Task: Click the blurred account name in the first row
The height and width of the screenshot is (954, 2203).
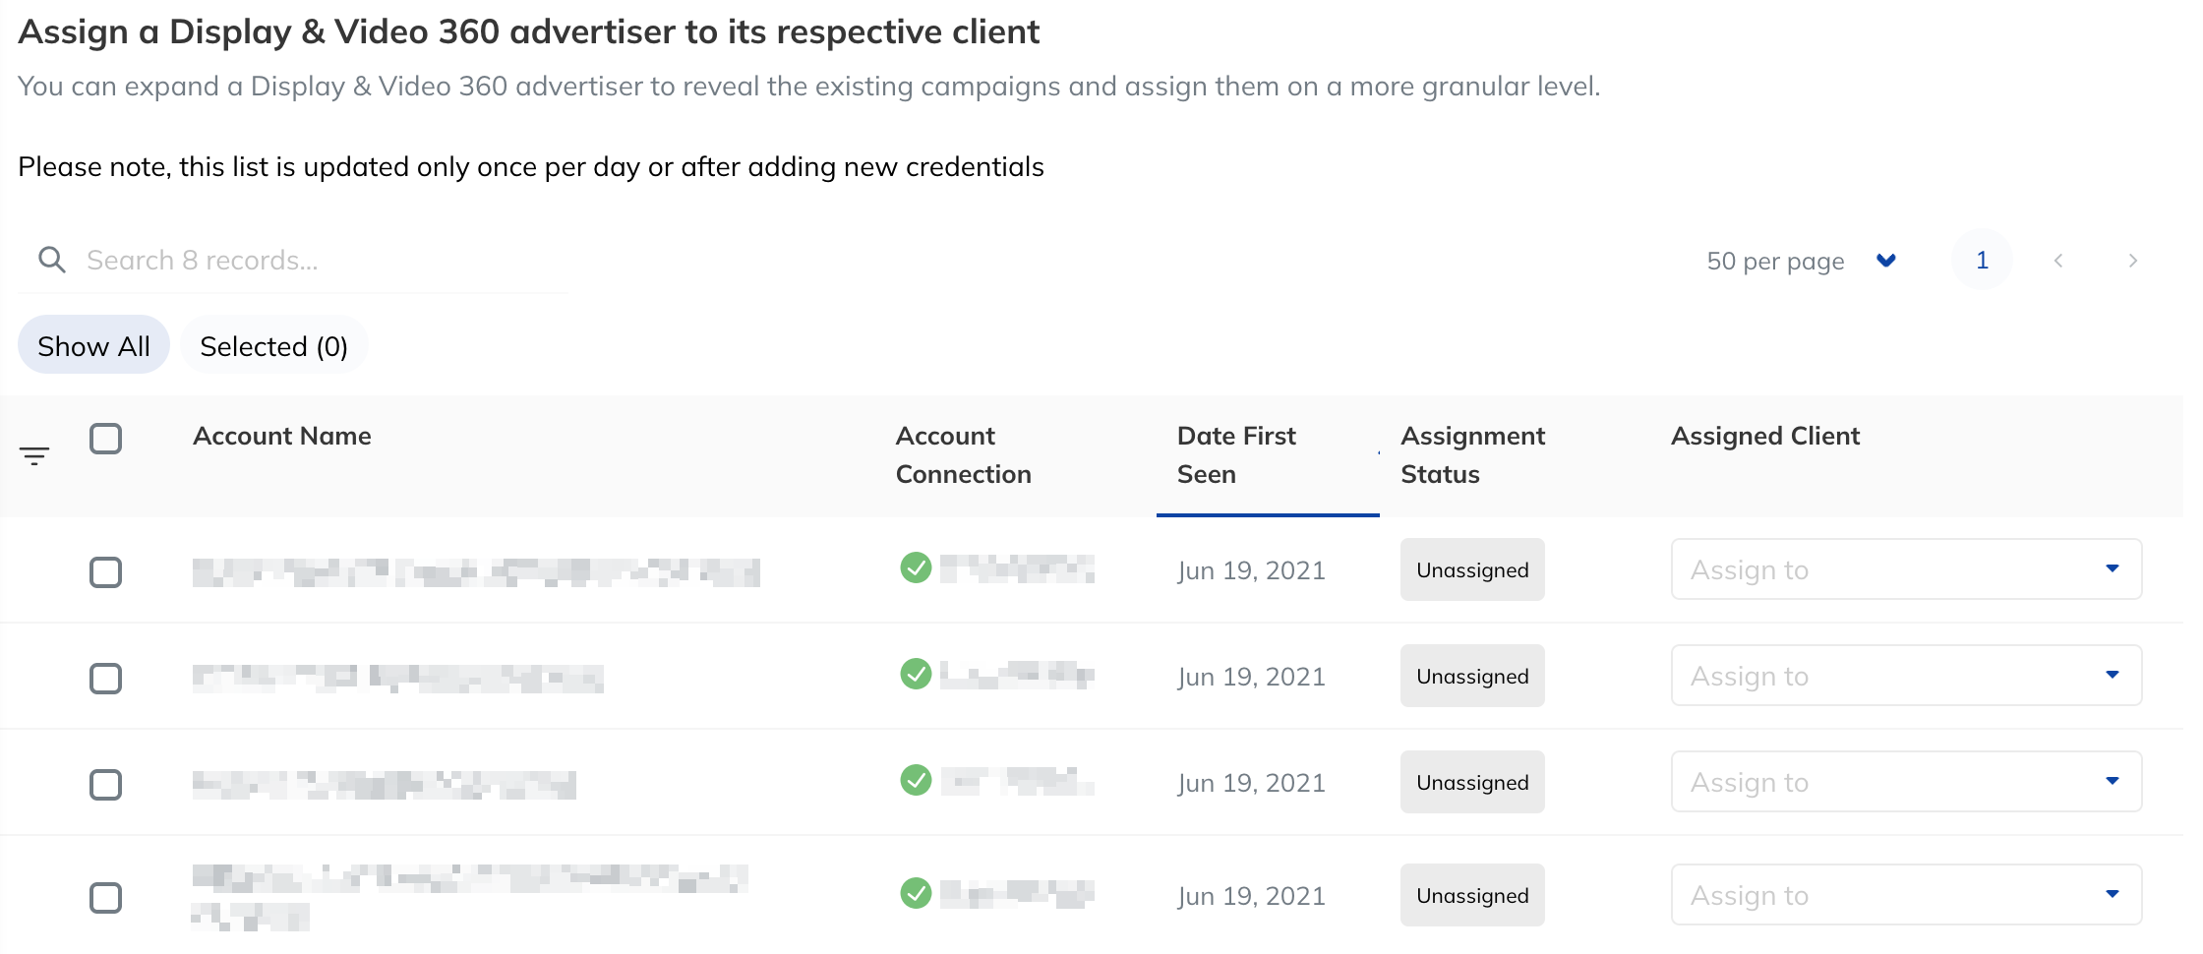Action: 476,572
